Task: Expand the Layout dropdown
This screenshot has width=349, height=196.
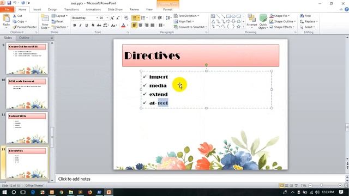Action: 59,16
